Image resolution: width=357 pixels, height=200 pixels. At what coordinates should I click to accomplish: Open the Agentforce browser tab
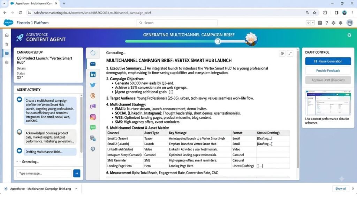(x=34, y=3)
